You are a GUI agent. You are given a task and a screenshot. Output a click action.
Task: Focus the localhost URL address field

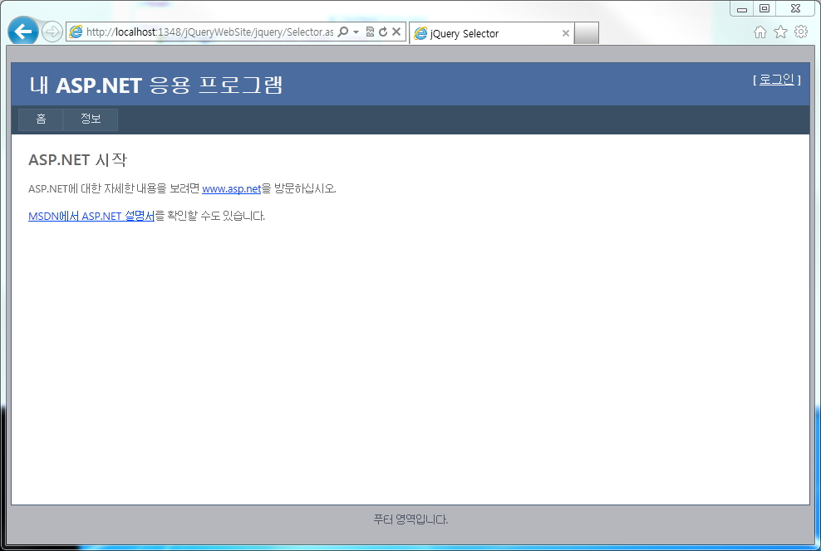click(209, 32)
